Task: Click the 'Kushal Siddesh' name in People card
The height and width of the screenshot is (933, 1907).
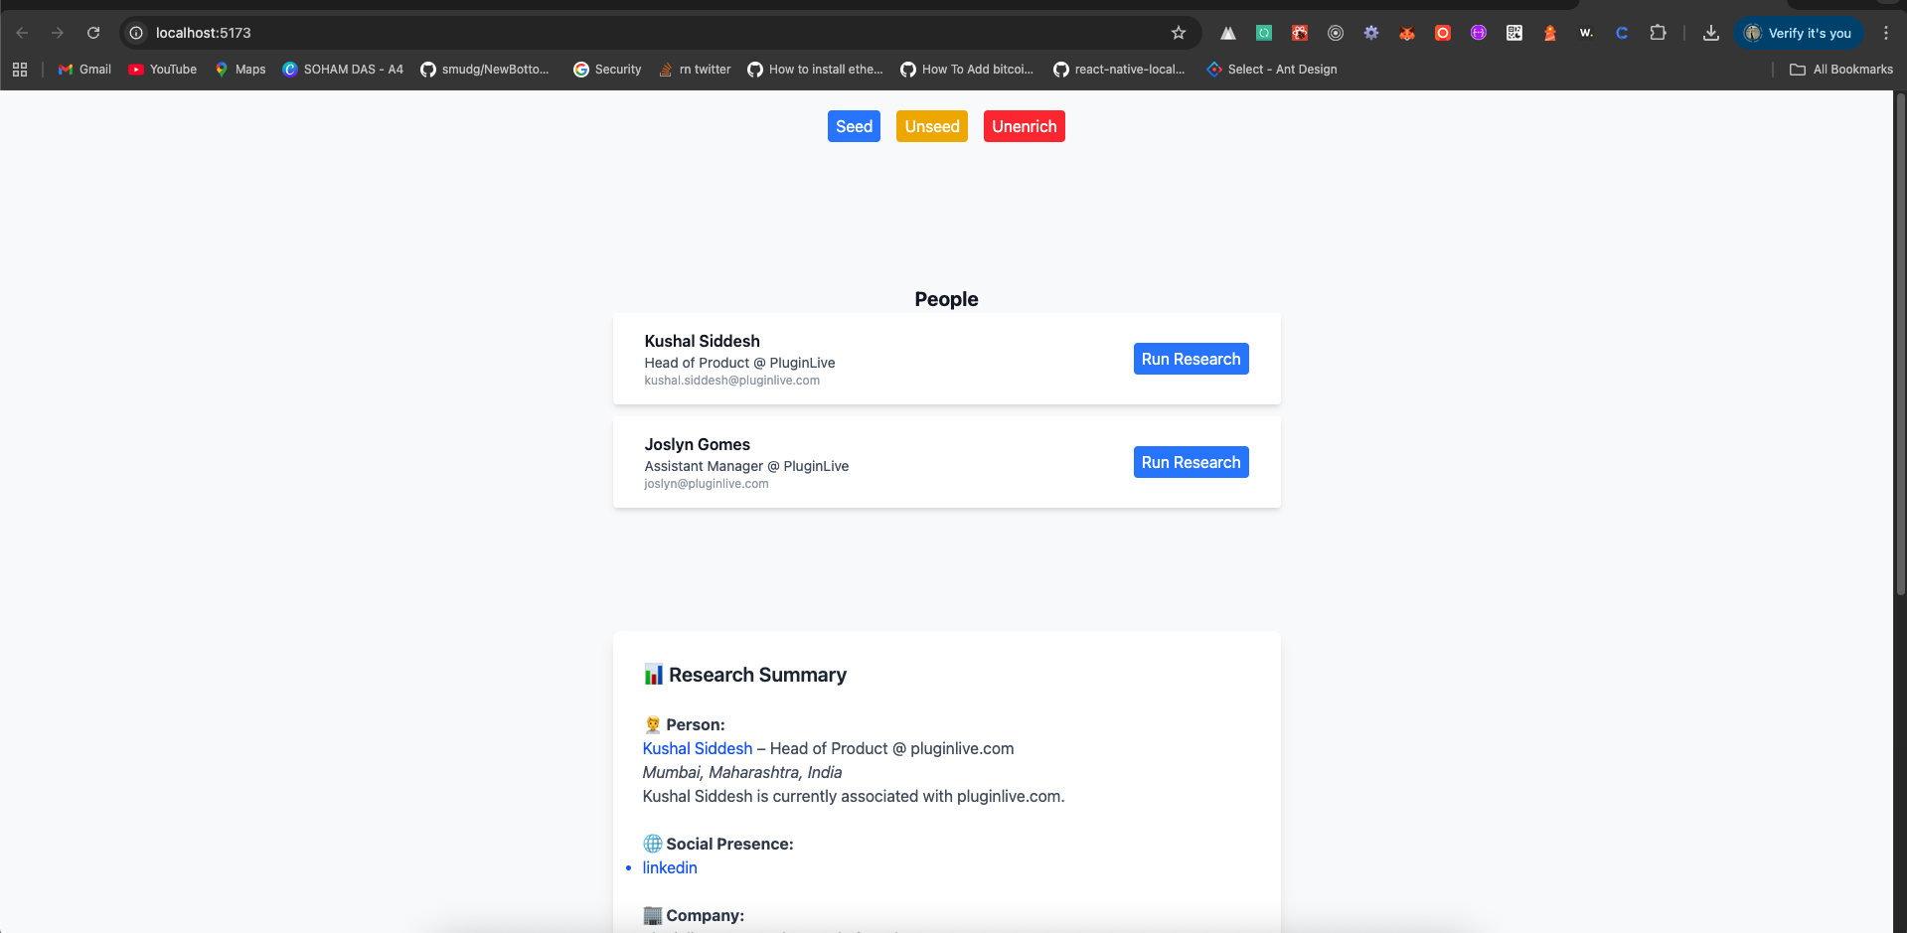Action: (702, 341)
